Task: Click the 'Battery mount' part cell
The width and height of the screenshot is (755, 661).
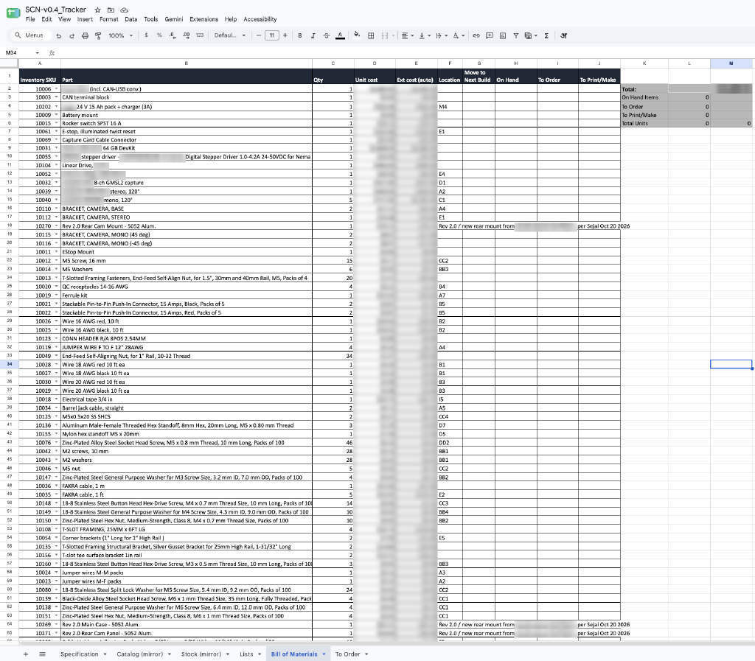Action: [x=187, y=115]
